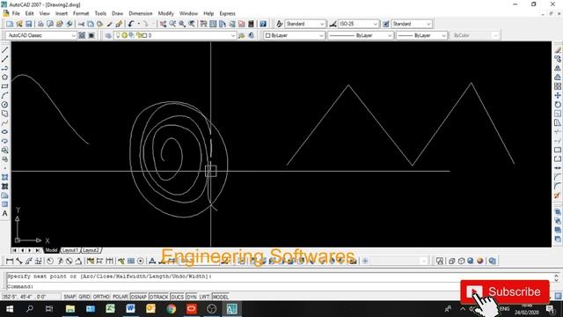563x317 pixels.
Task: Open the Layer Properties Manager icon
Action: click(x=108, y=35)
